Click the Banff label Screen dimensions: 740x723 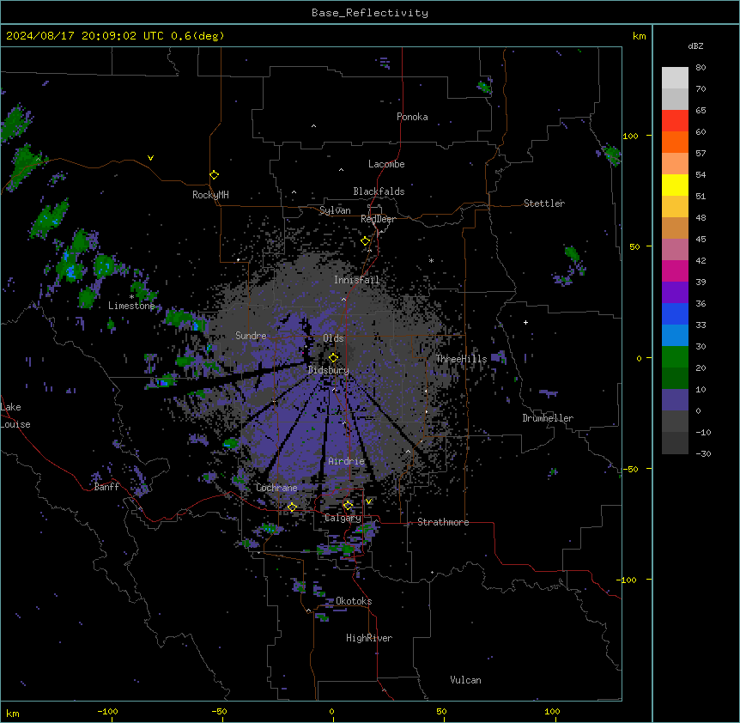point(106,487)
